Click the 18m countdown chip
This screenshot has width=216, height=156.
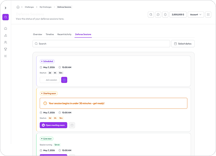click(61, 118)
